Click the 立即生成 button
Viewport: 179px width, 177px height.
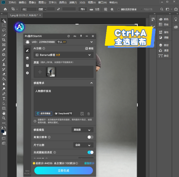(x=64, y=170)
